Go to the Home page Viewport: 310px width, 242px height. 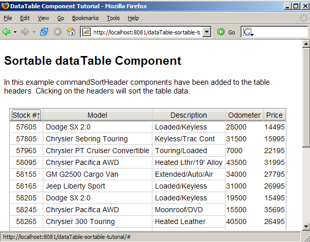72,32
